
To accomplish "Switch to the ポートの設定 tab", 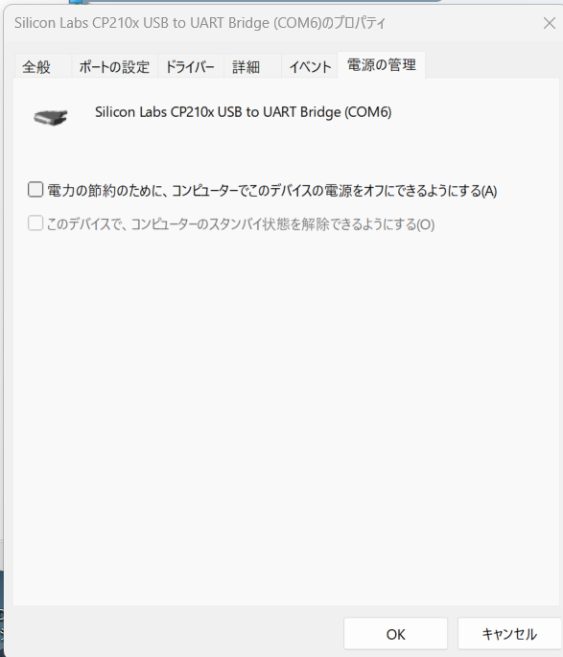I will [x=114, y=66].
